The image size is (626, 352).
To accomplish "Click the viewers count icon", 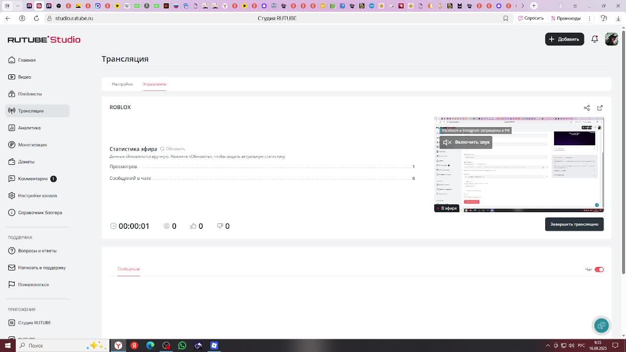I will (167, 226).
